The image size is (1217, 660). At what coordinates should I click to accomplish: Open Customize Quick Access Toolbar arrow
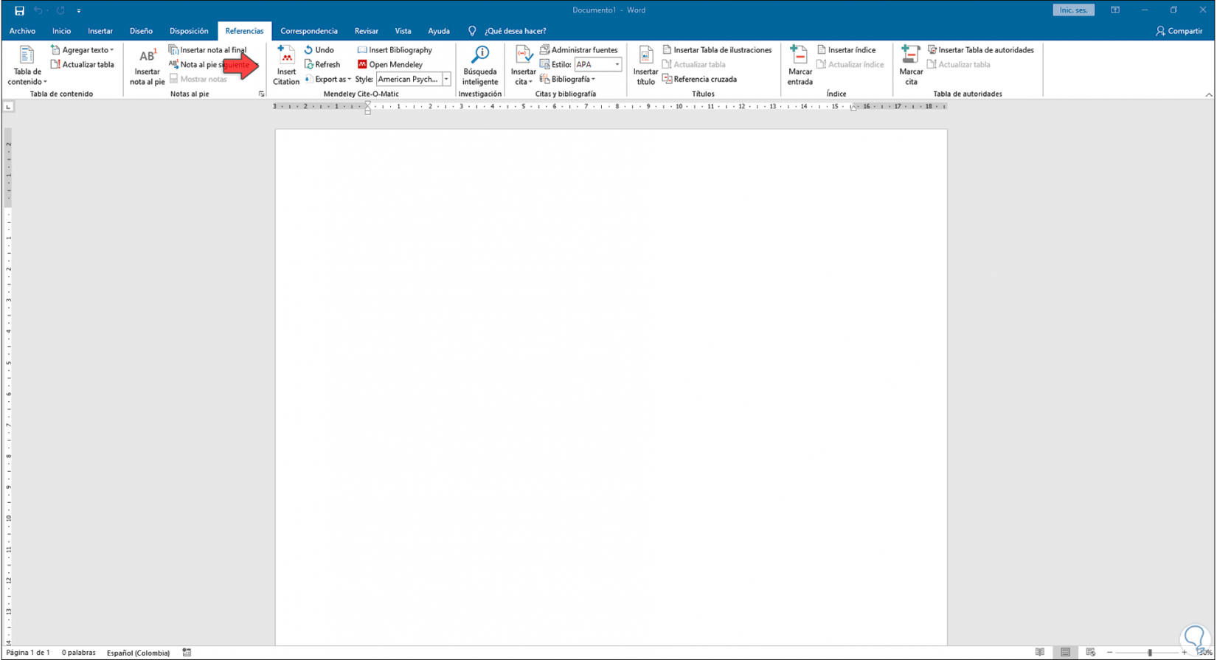(78, 11)
